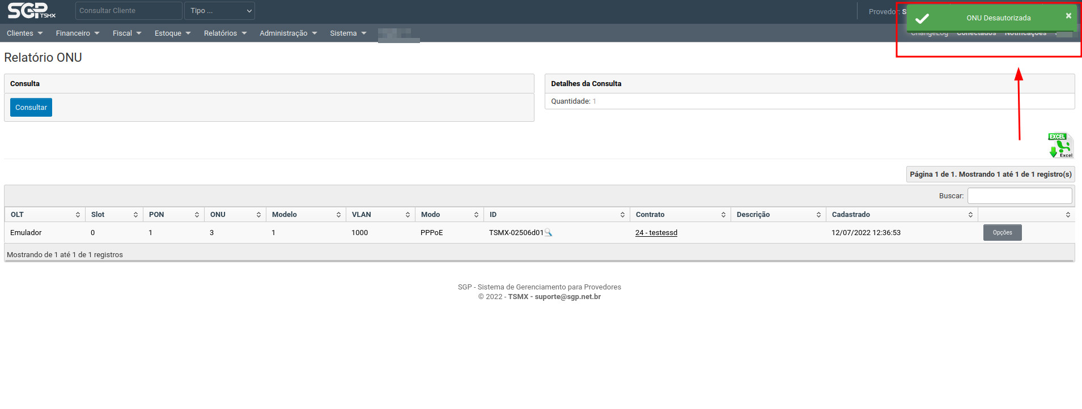Click the SGP TSMX logo
The width and height of the screenshot is (1082, 409).
point(31,11)
